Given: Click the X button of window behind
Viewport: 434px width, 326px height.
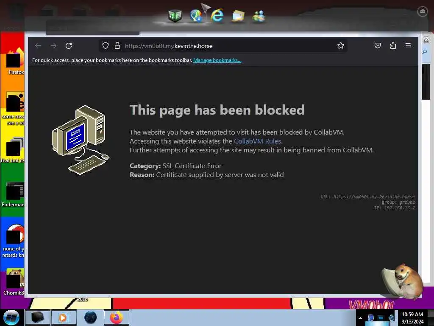Looking at the screenshot, I should coord(426,39).
